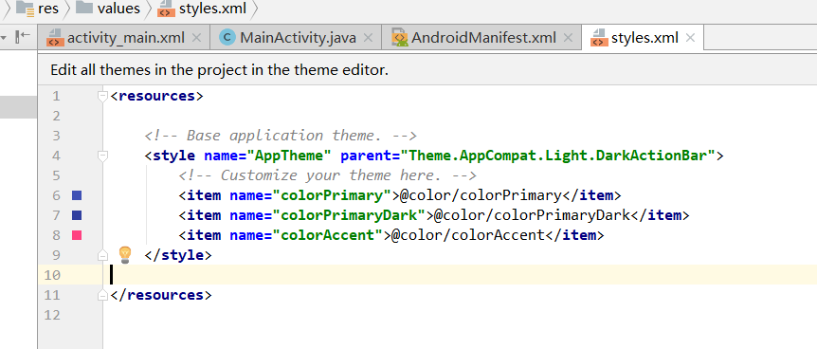Viewport: 817px width, 349px height.
Task: Click the fold end marker at line 9
Action: [x=103, y=255]
